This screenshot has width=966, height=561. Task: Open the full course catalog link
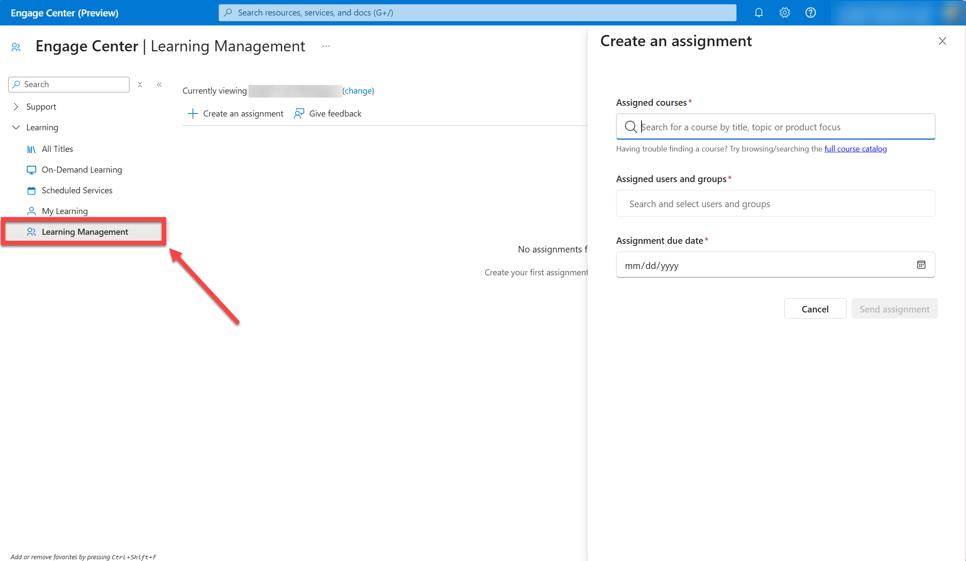[855, 148]
